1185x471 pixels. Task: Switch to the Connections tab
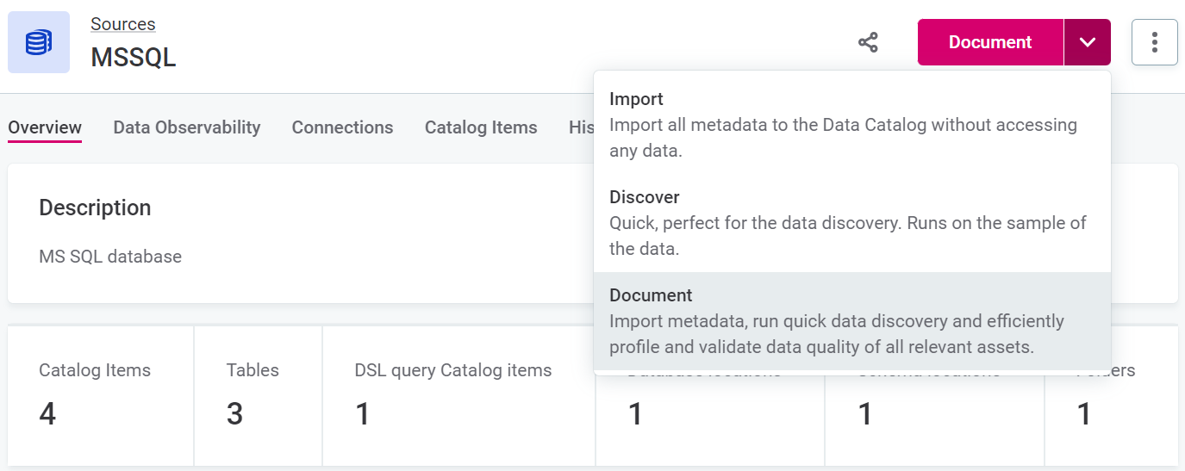tap(342, 127)
